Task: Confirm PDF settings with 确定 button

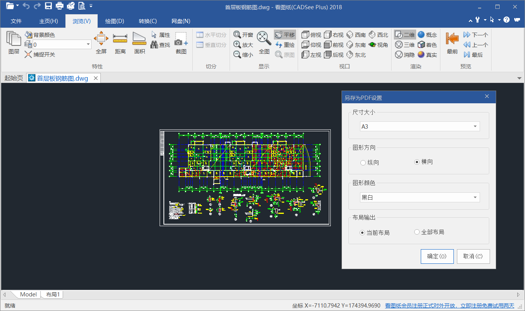Action: 437,256
